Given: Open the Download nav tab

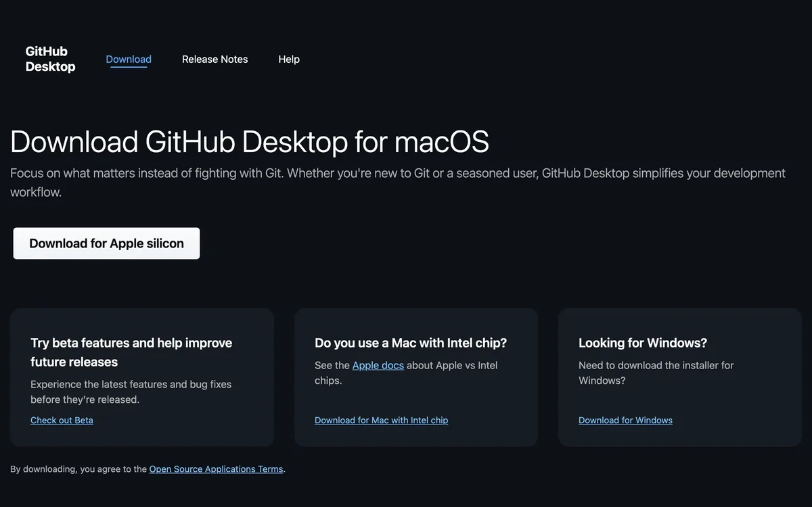Looking at the screenshot, I should [129, 59].
